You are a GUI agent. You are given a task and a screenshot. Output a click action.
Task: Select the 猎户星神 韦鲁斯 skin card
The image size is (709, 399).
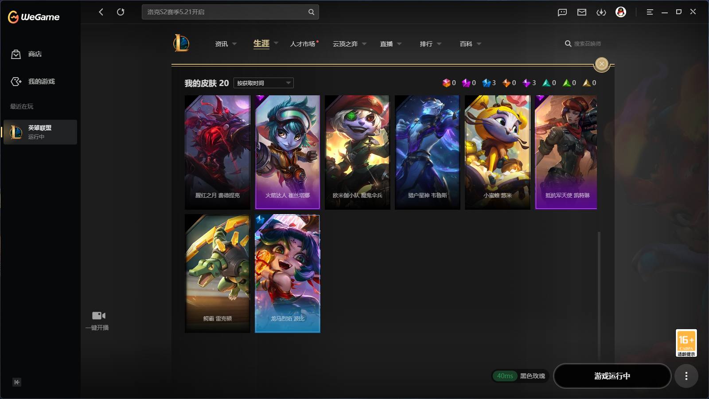click(428, 152)
